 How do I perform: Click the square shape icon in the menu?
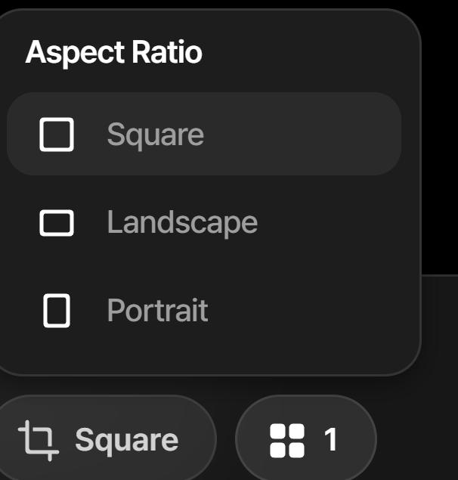[57, 135]
